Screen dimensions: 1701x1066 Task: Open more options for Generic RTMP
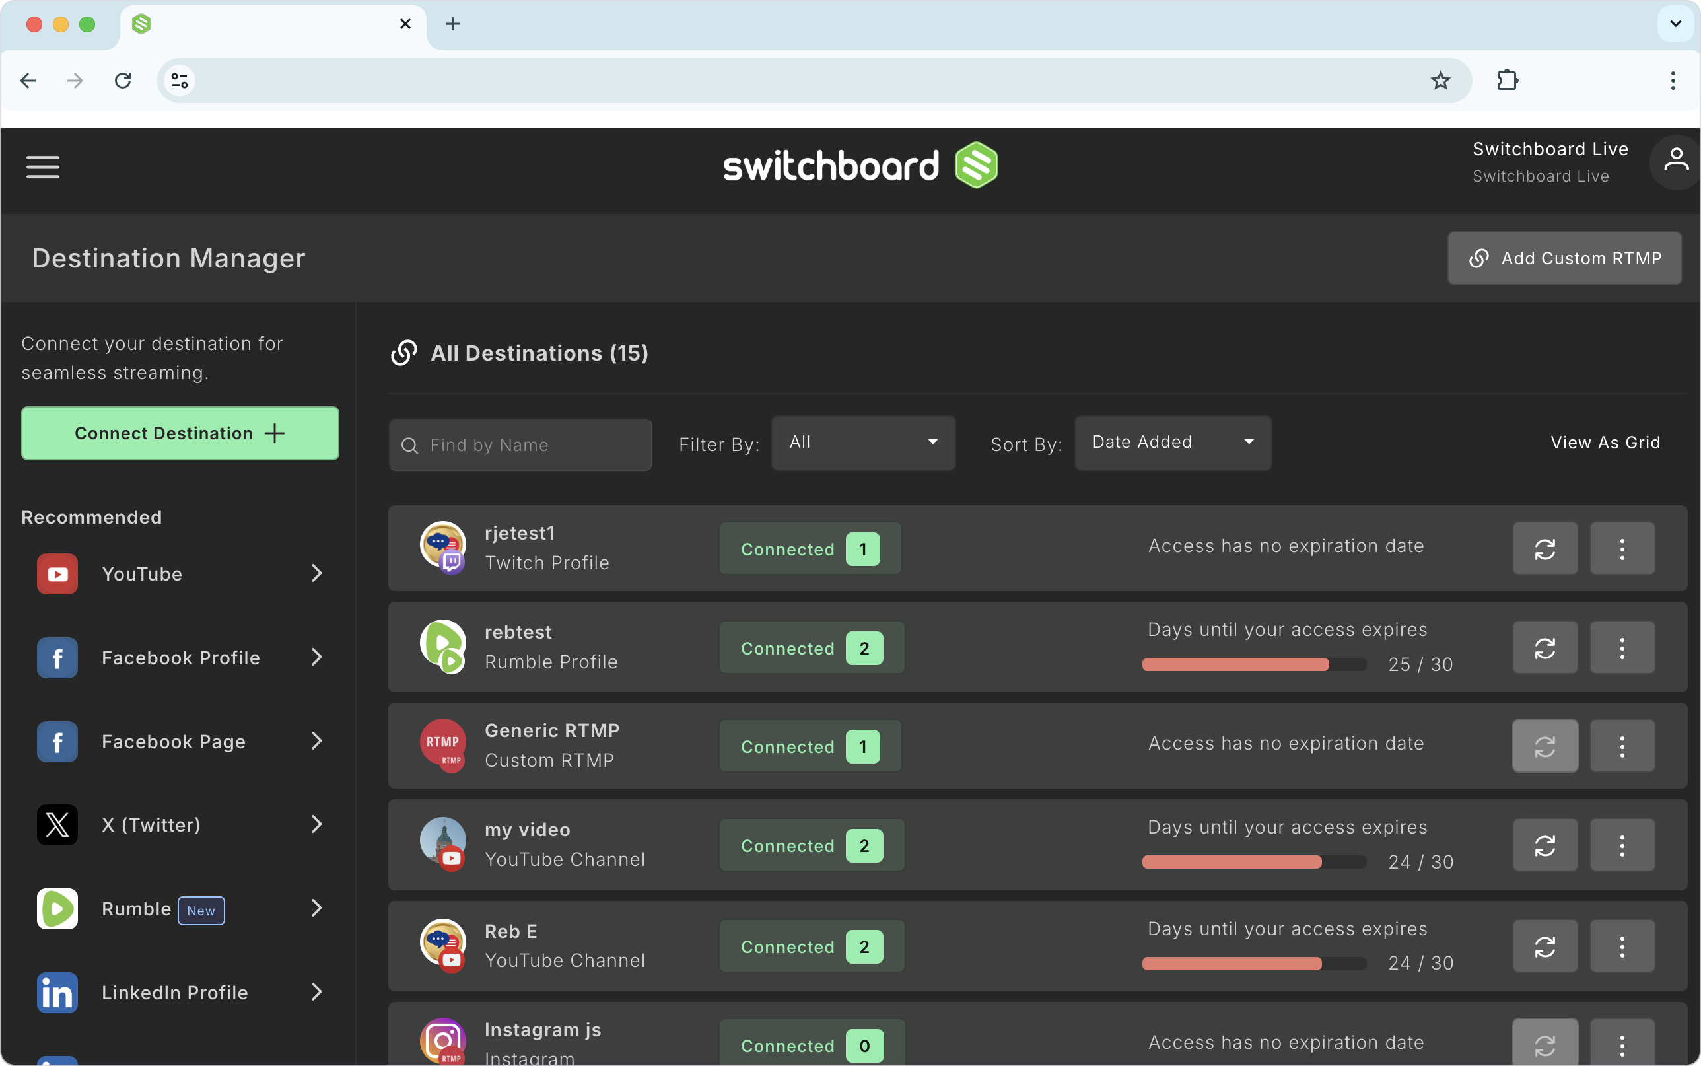click(x=1622, y=746)
